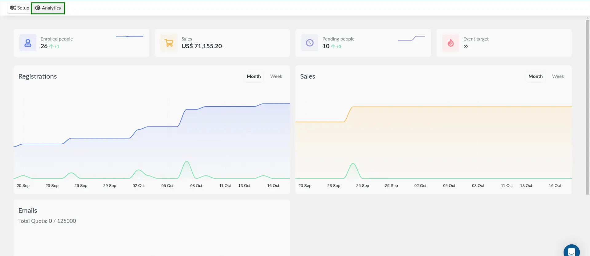Screen dimensions: 590x256
Task: Click the Enrolled people count 26
Action: 44,46
